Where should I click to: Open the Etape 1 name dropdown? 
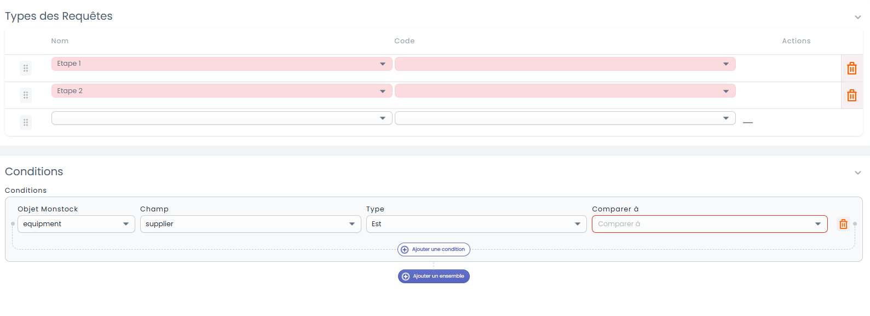[222, 64]
